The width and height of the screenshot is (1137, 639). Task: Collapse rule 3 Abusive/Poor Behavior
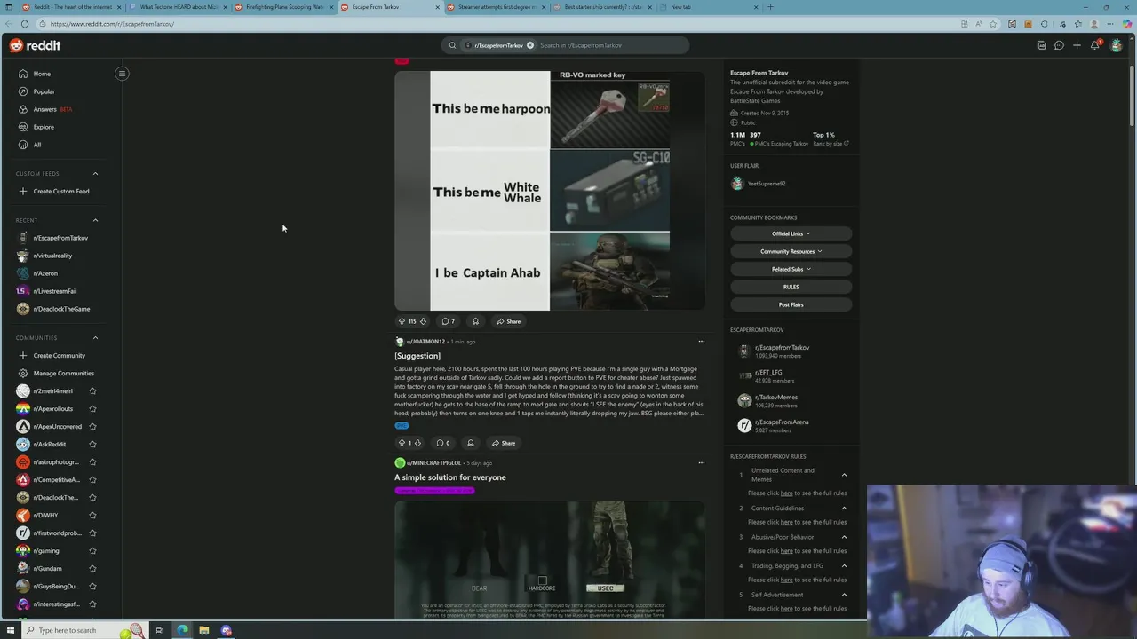[844, 537]
